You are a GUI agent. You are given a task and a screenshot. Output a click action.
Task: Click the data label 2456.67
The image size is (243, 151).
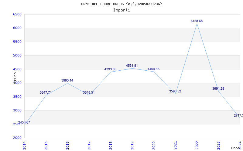(x=24, y=123)
